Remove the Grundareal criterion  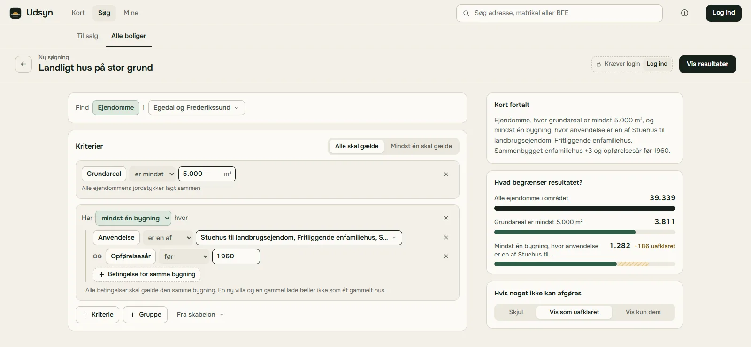(x=446, y=174)
